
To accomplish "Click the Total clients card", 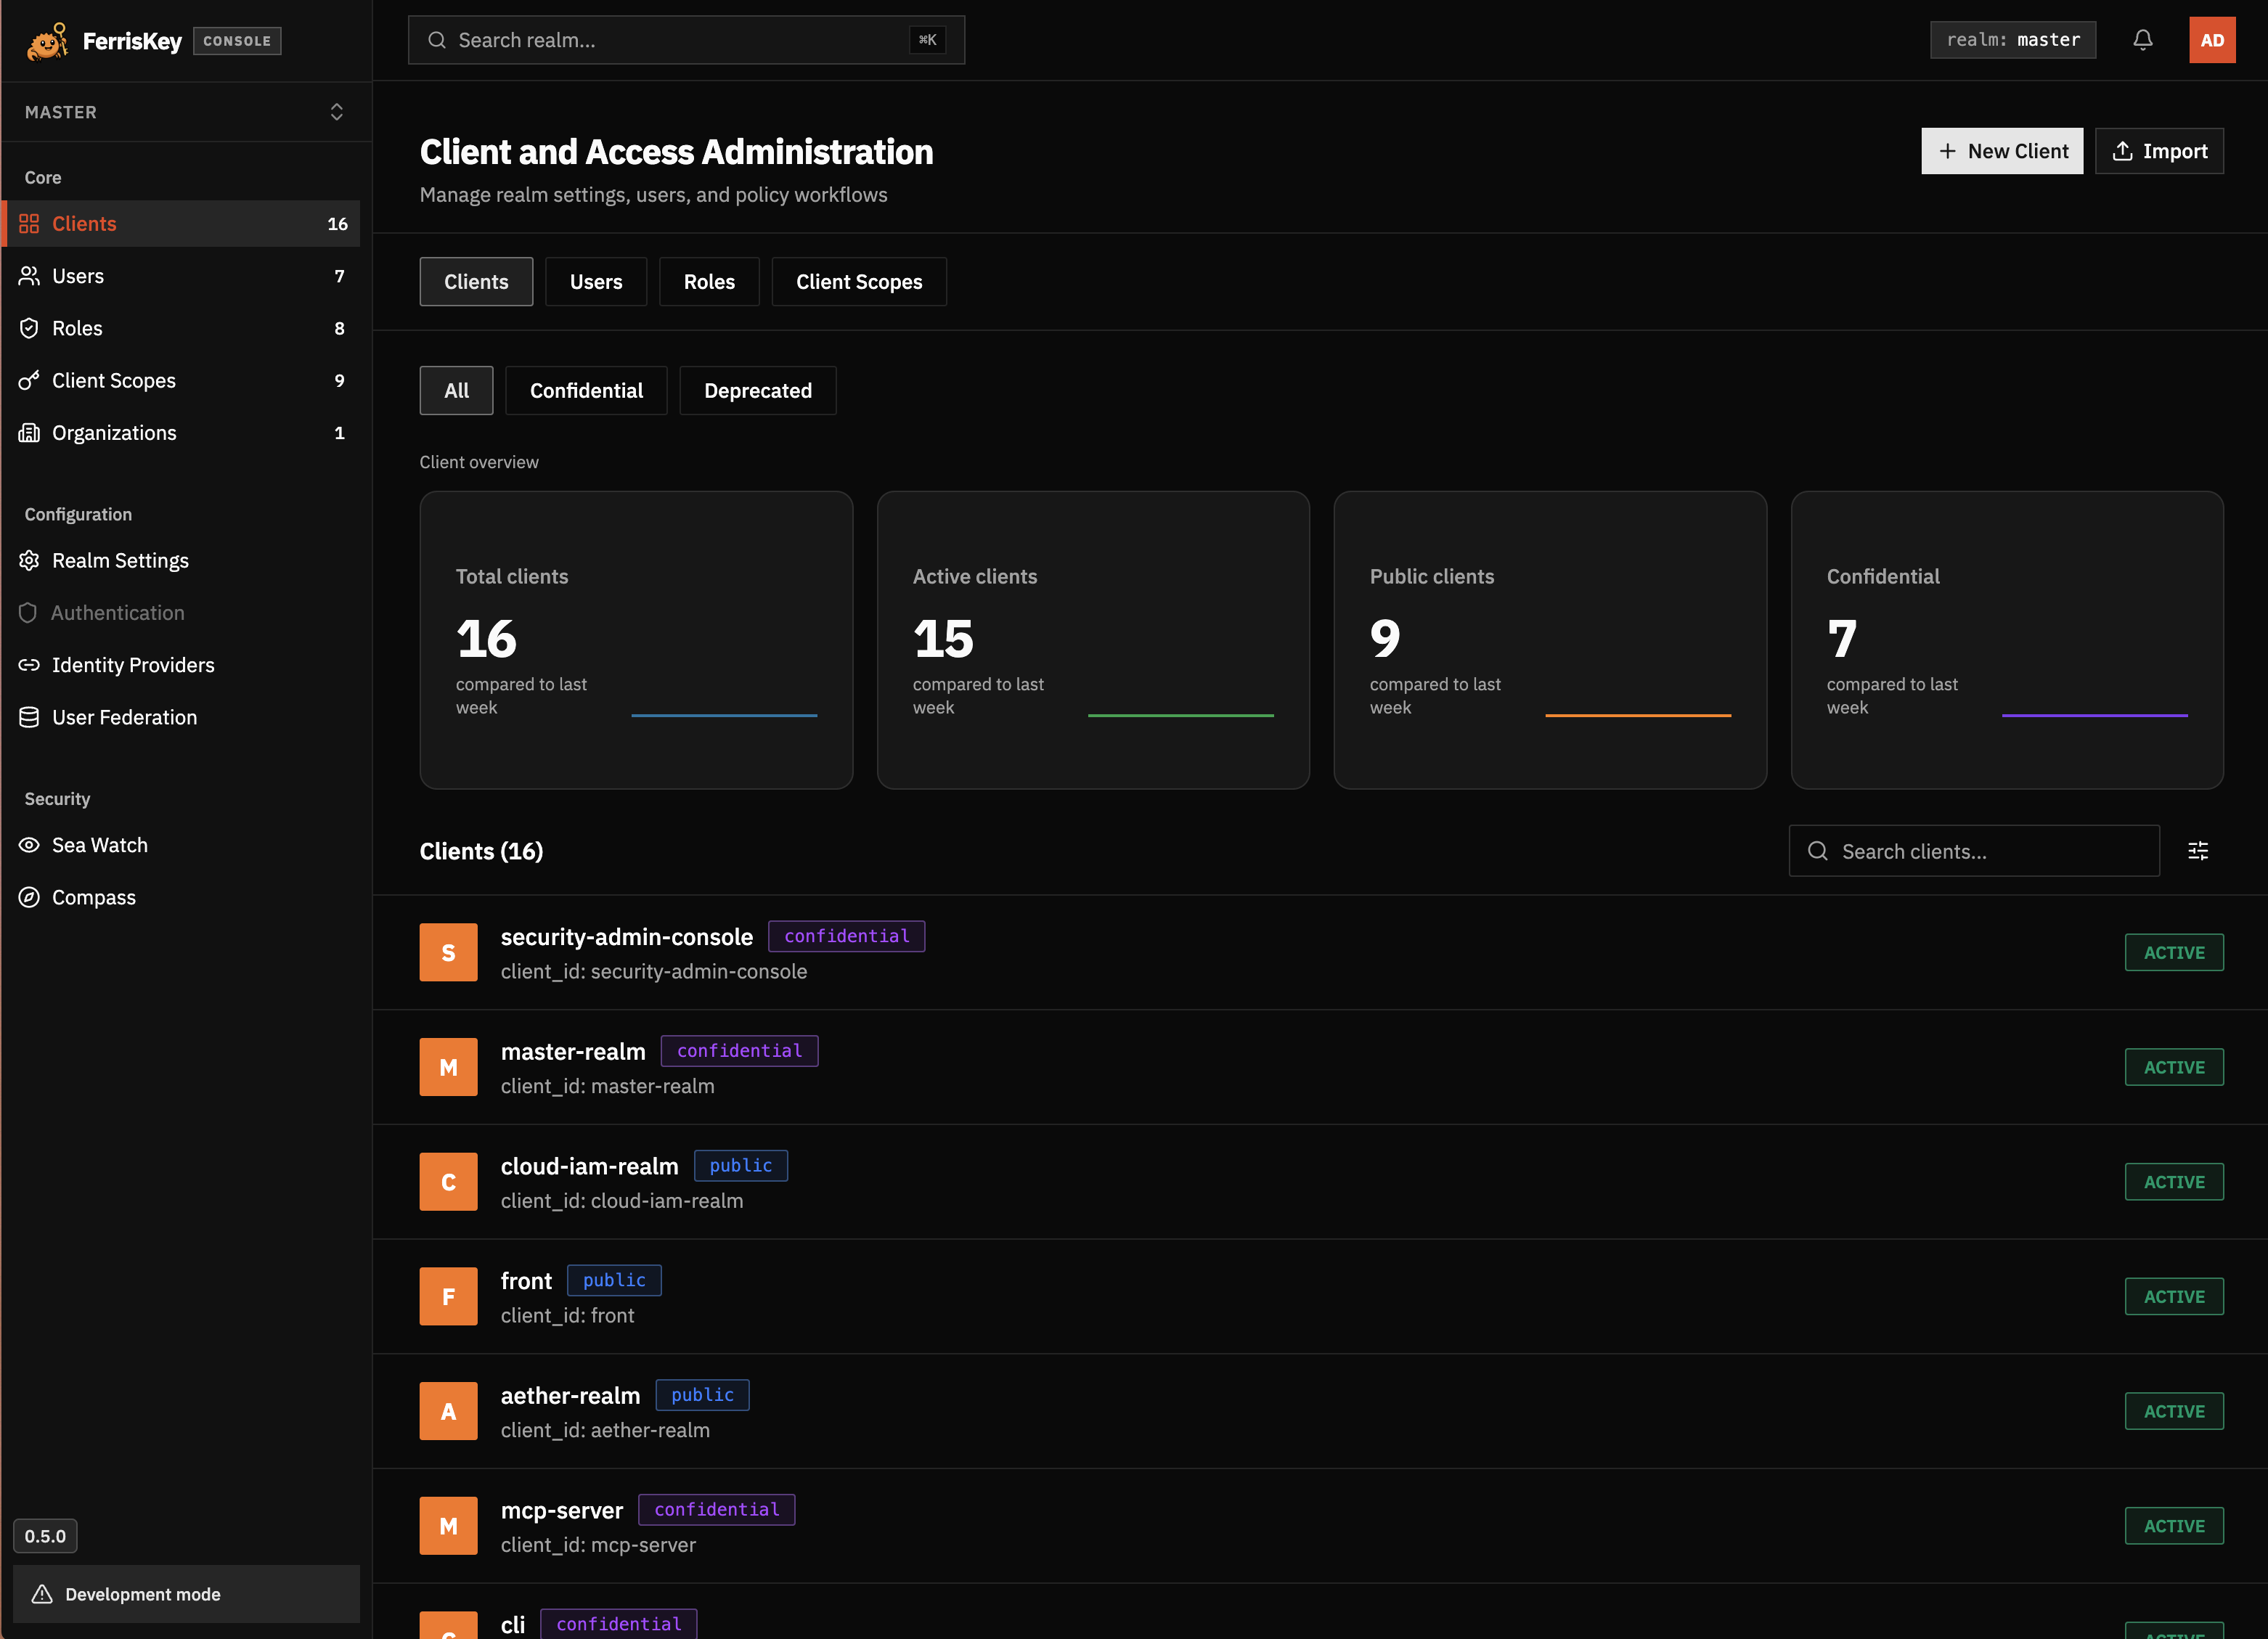I will pyautogui.click(x=636, y=640).
